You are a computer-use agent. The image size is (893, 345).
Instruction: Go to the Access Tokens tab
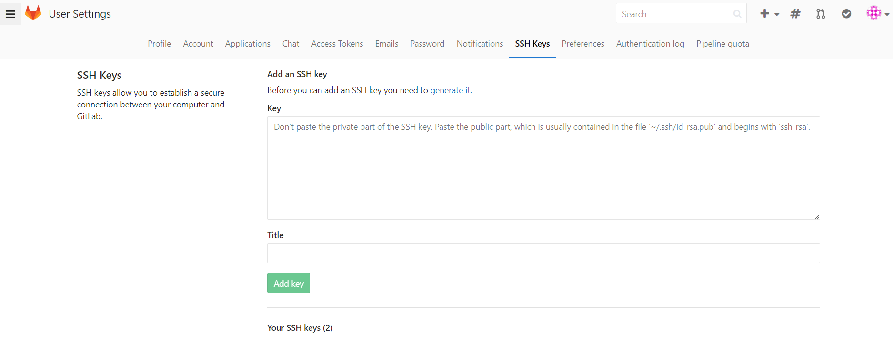(x=337, y=44)
